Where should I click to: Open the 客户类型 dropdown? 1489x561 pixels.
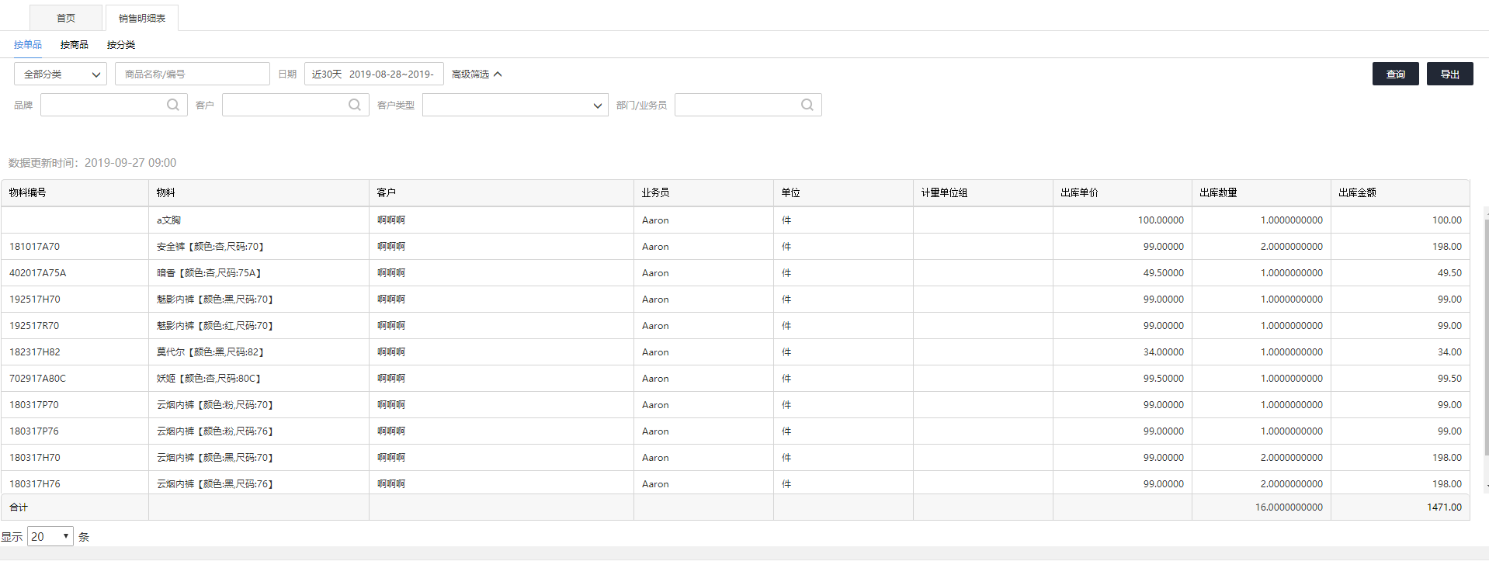point(515,106)
